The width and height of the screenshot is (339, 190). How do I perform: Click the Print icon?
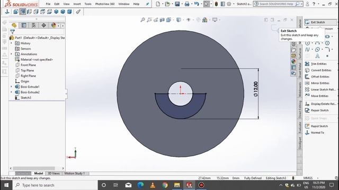[x=187, y=4]
